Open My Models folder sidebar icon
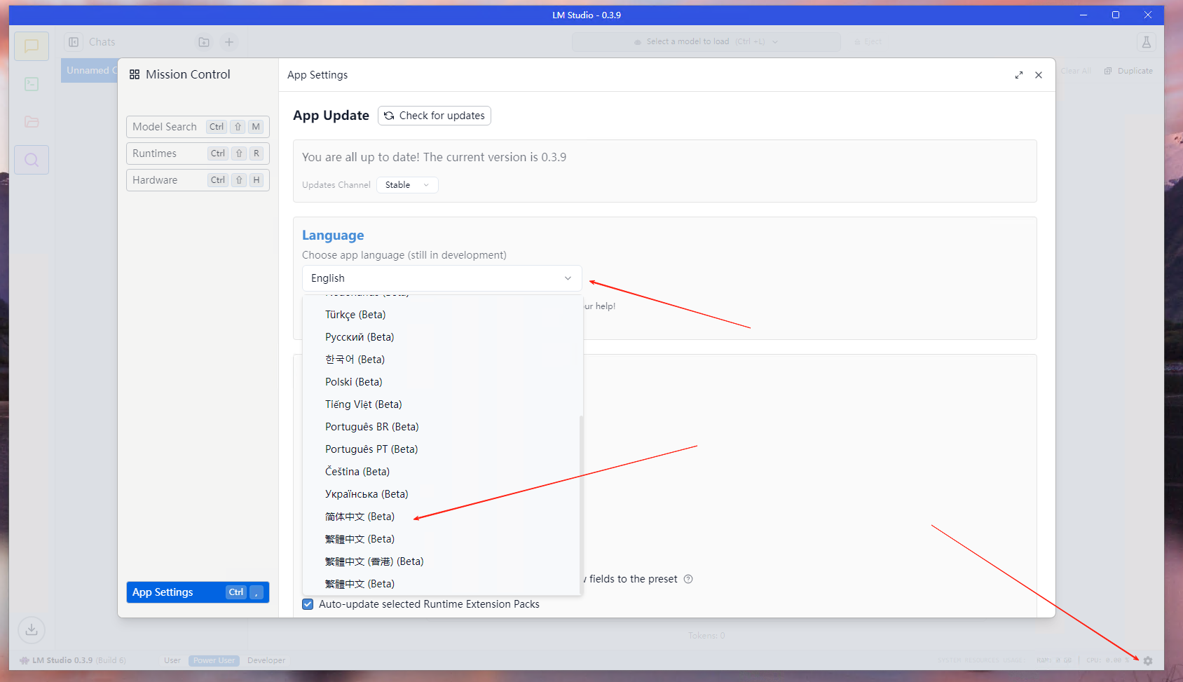 tap(32, 121)
